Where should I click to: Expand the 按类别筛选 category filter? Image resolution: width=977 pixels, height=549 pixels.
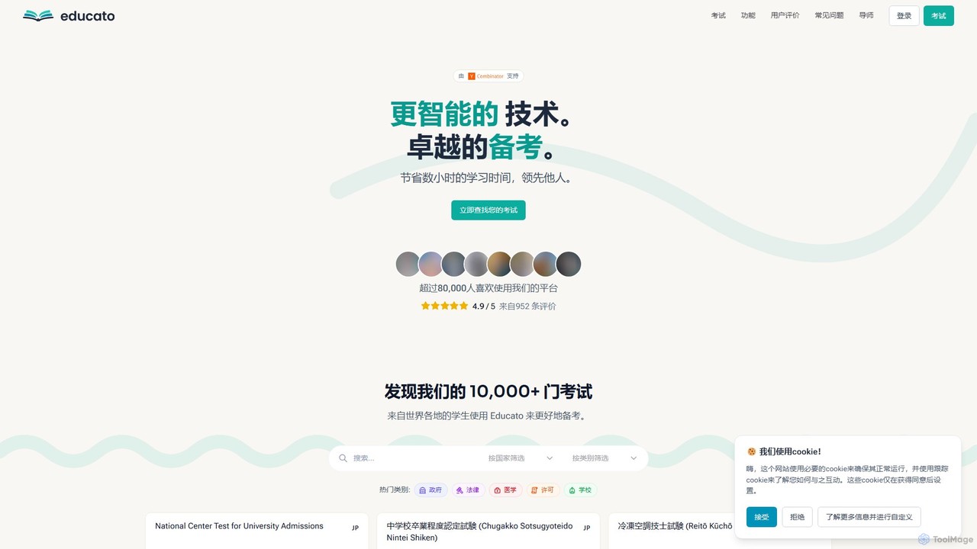click(605, 458)
